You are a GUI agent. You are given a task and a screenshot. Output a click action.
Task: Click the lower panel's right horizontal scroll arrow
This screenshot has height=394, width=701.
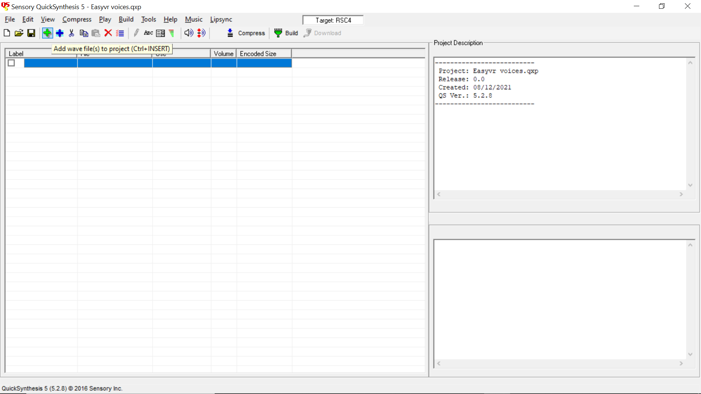(681, 363)
